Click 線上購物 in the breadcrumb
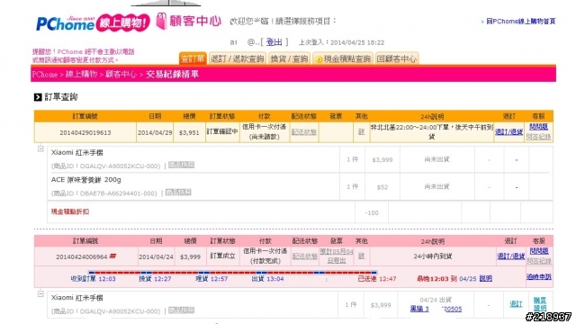Screen dimensions: 576x324 81,75
